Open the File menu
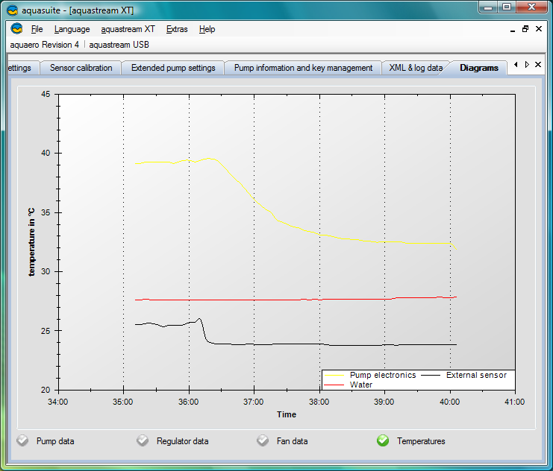The height and width of the screenshot is (471, 553). coord(37,29)
